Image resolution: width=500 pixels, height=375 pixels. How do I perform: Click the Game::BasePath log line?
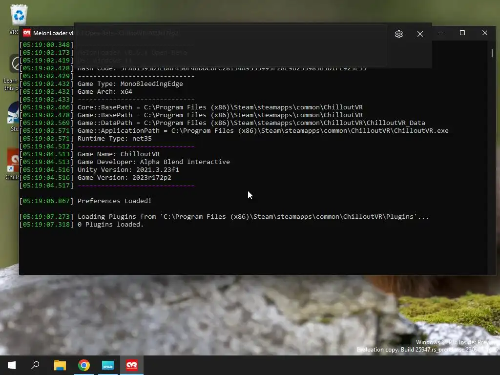pos(220,115)
